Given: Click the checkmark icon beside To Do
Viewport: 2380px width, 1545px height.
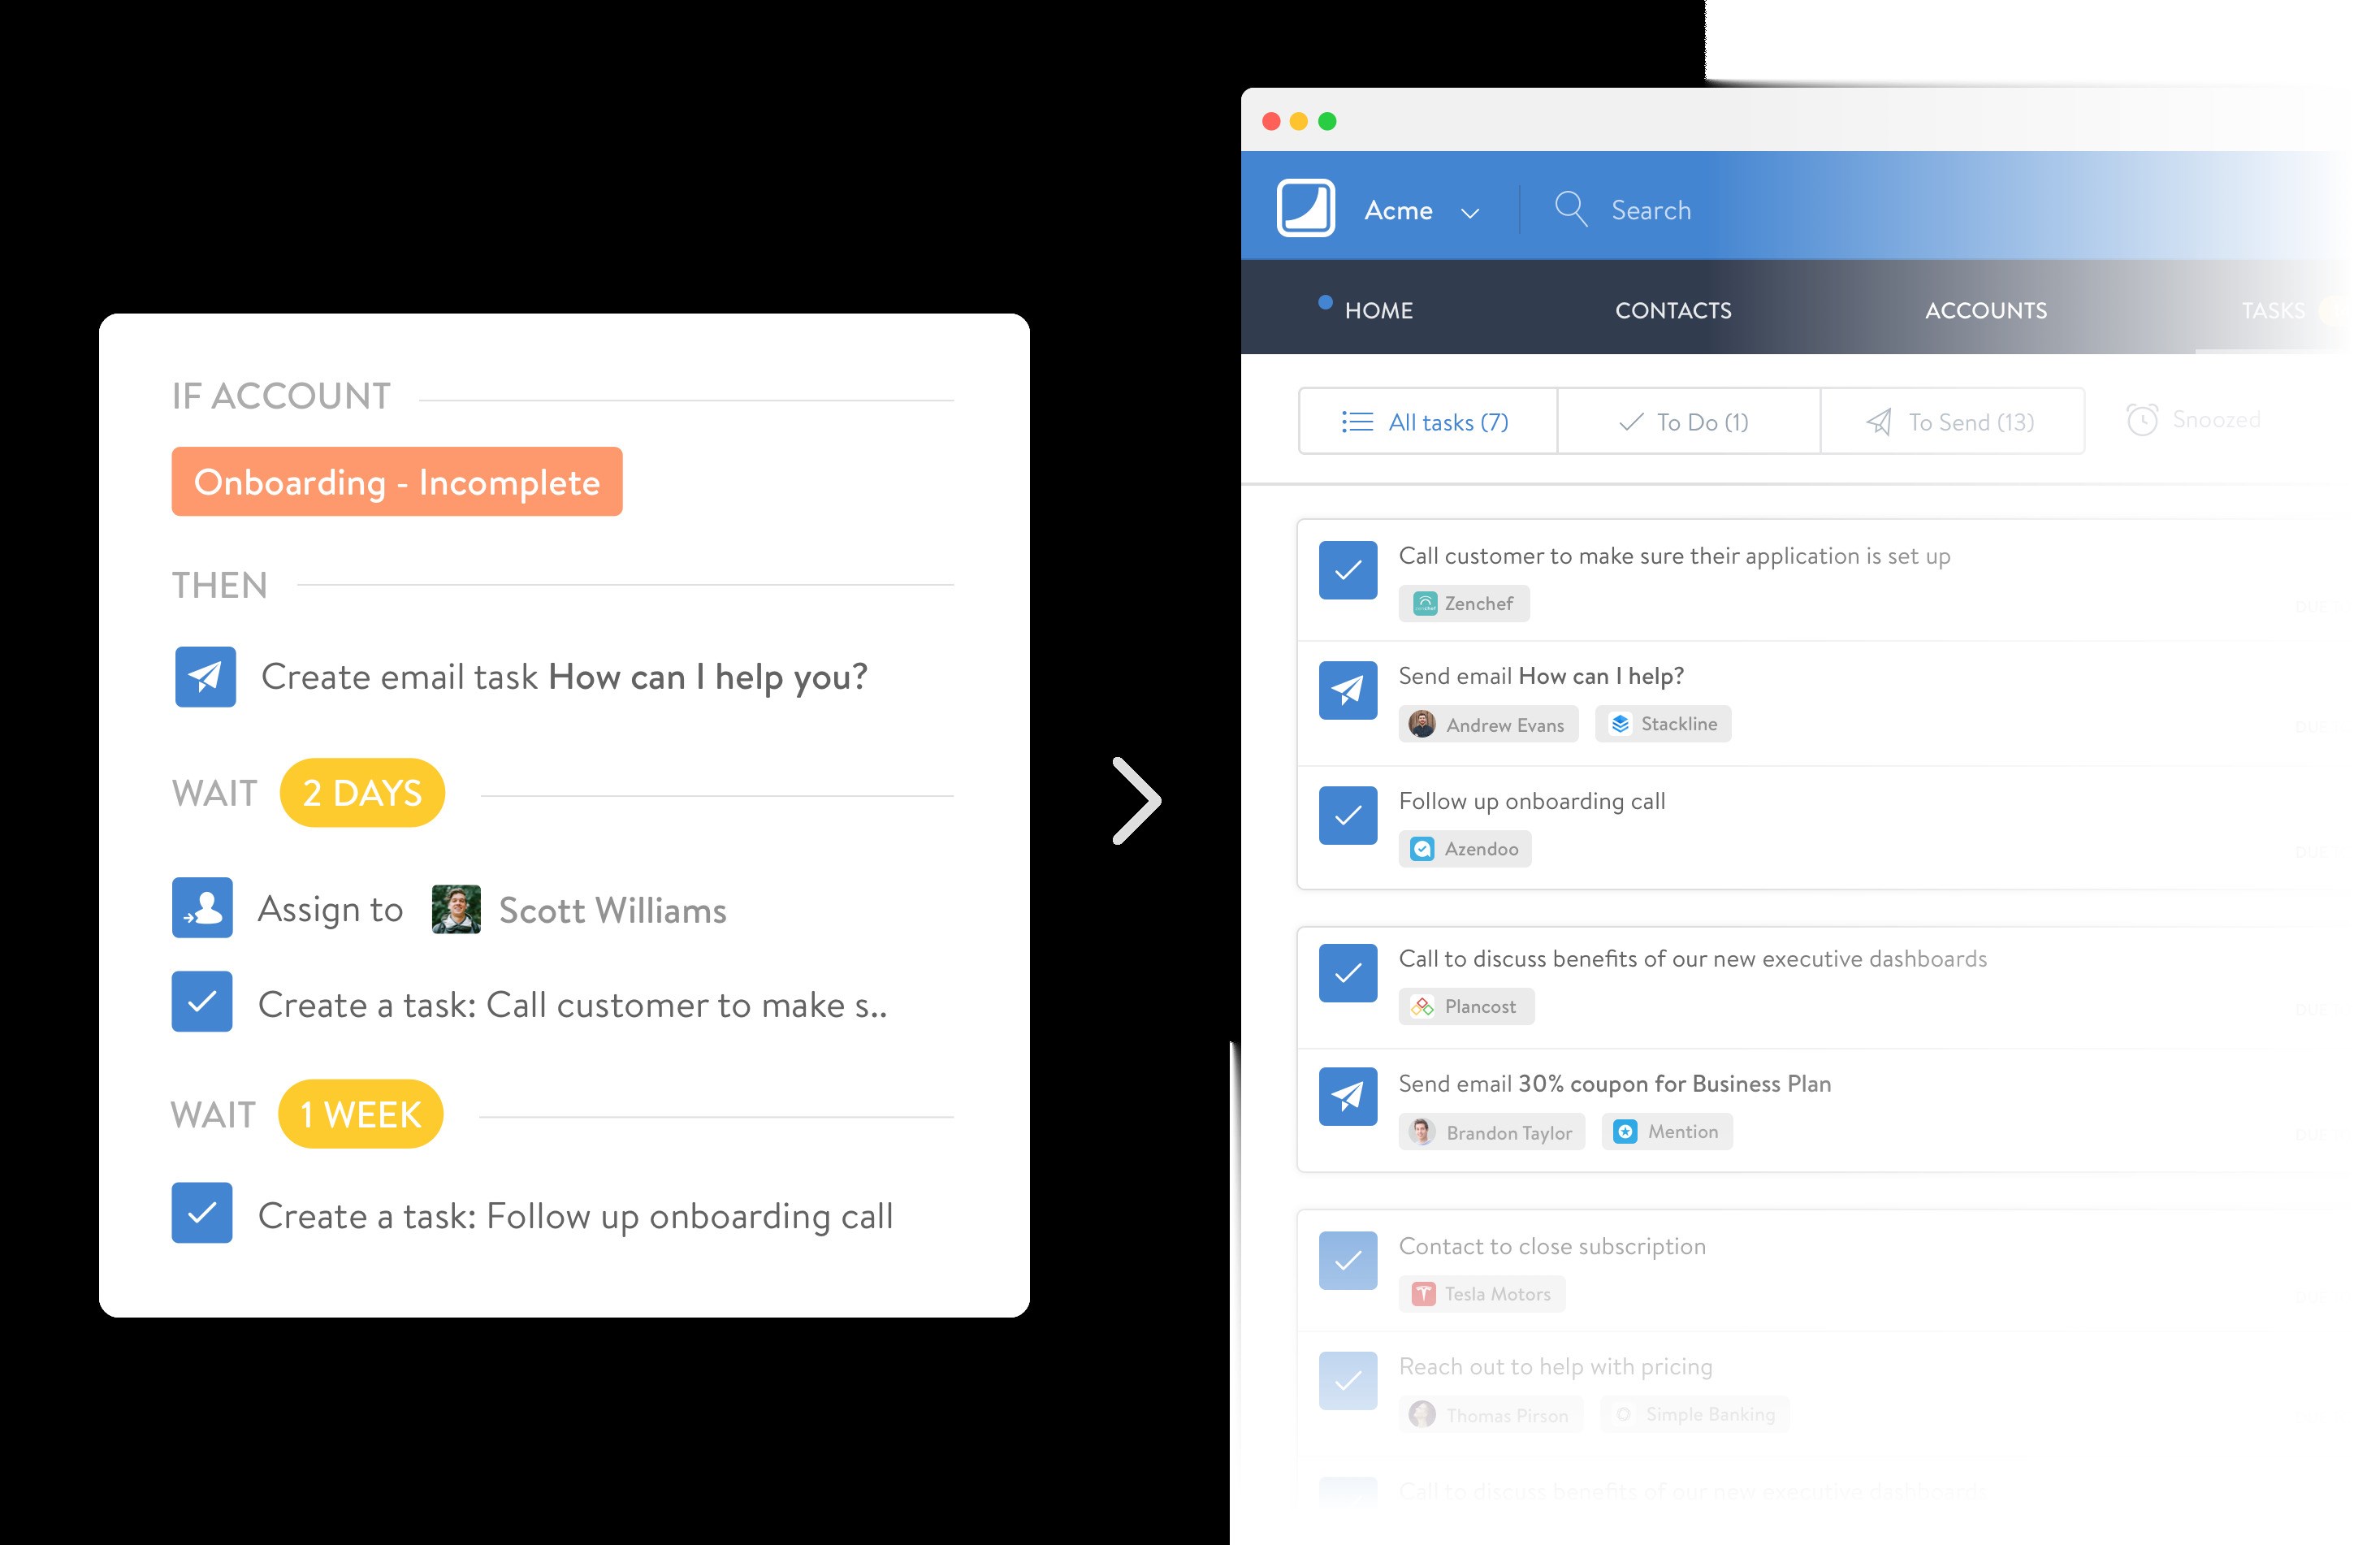Looking at the screenshot, I should tap(1630, 422).
